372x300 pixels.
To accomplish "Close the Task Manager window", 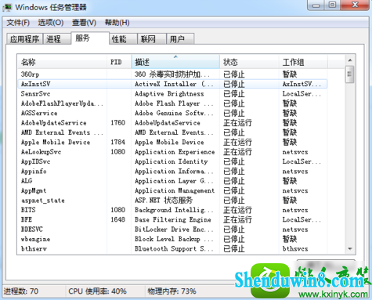I will tap(355, 5).
